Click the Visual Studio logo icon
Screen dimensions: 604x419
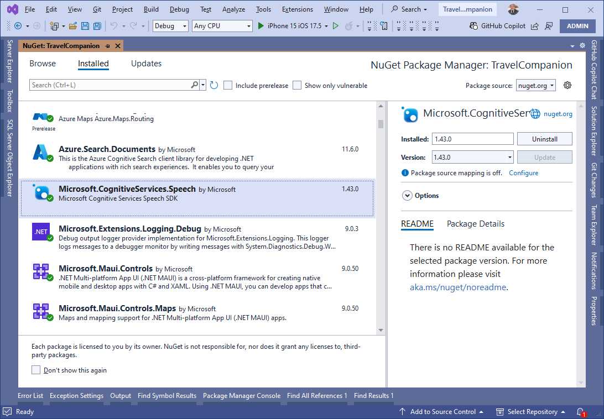[13, 9]
